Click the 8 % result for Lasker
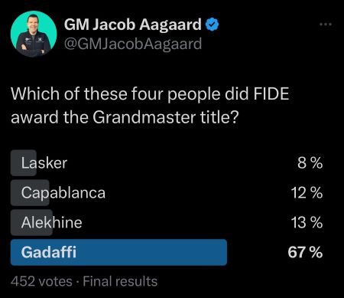Image resolution: width=344 pixels, height=298 pixels. pos(310,163)
